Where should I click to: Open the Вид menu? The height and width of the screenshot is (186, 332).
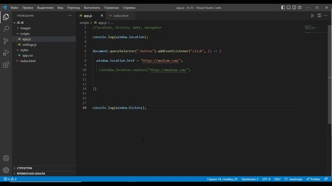[60, 8]
